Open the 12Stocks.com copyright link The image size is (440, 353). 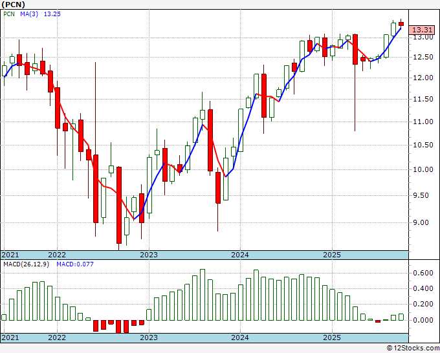point(413,348)
